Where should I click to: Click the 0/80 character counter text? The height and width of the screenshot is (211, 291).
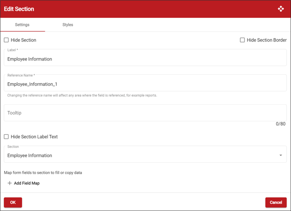point(280,124)
